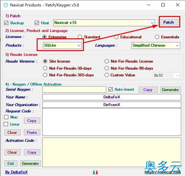The height and width of the screenshot is (176, 185).
Task: Generate activation code with bottom Generate button
Action: coord(30,163)
